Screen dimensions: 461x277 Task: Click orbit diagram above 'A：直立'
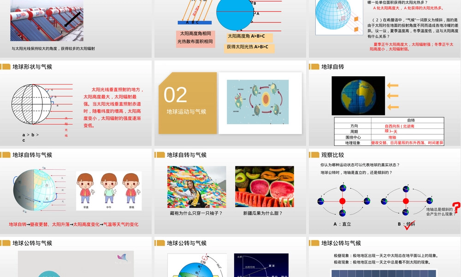coord(343,201)
